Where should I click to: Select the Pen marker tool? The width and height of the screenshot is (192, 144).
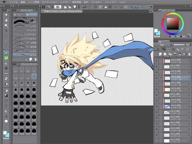tap(6, 53)
